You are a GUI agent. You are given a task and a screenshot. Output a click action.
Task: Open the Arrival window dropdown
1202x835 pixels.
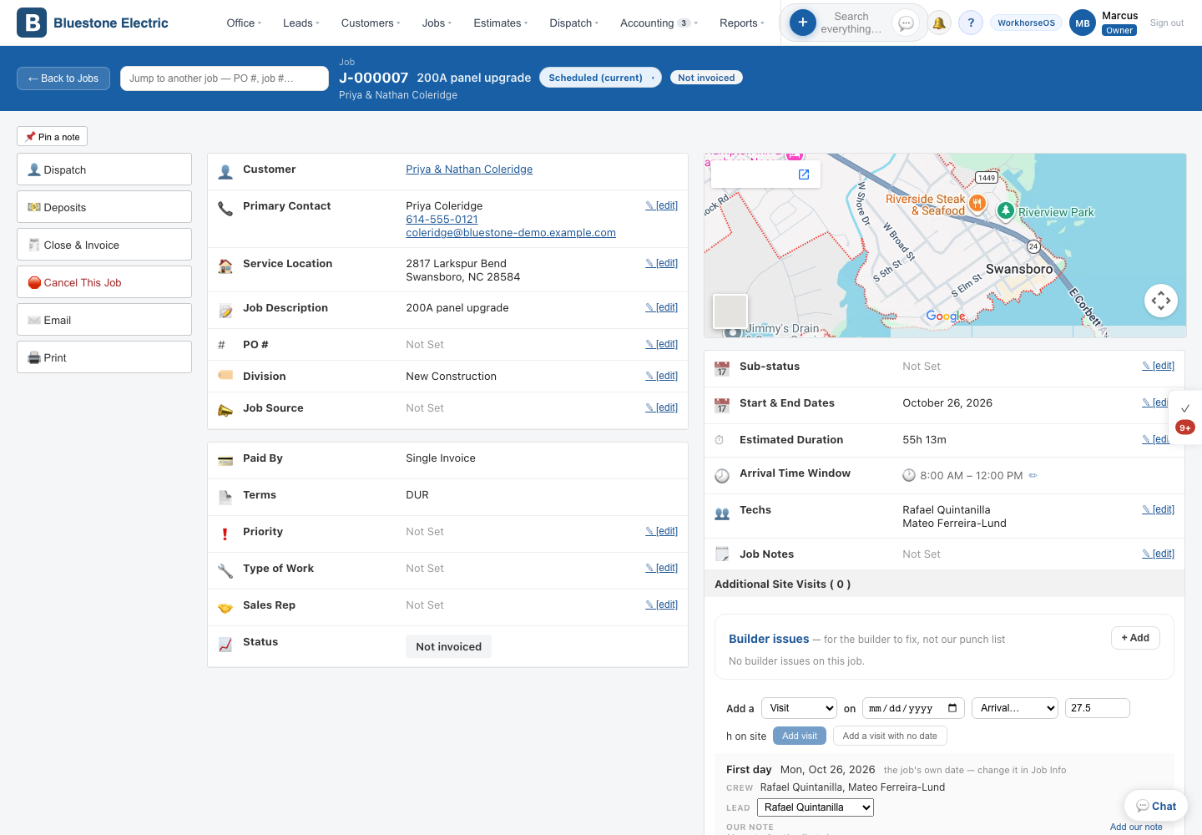1015,708
